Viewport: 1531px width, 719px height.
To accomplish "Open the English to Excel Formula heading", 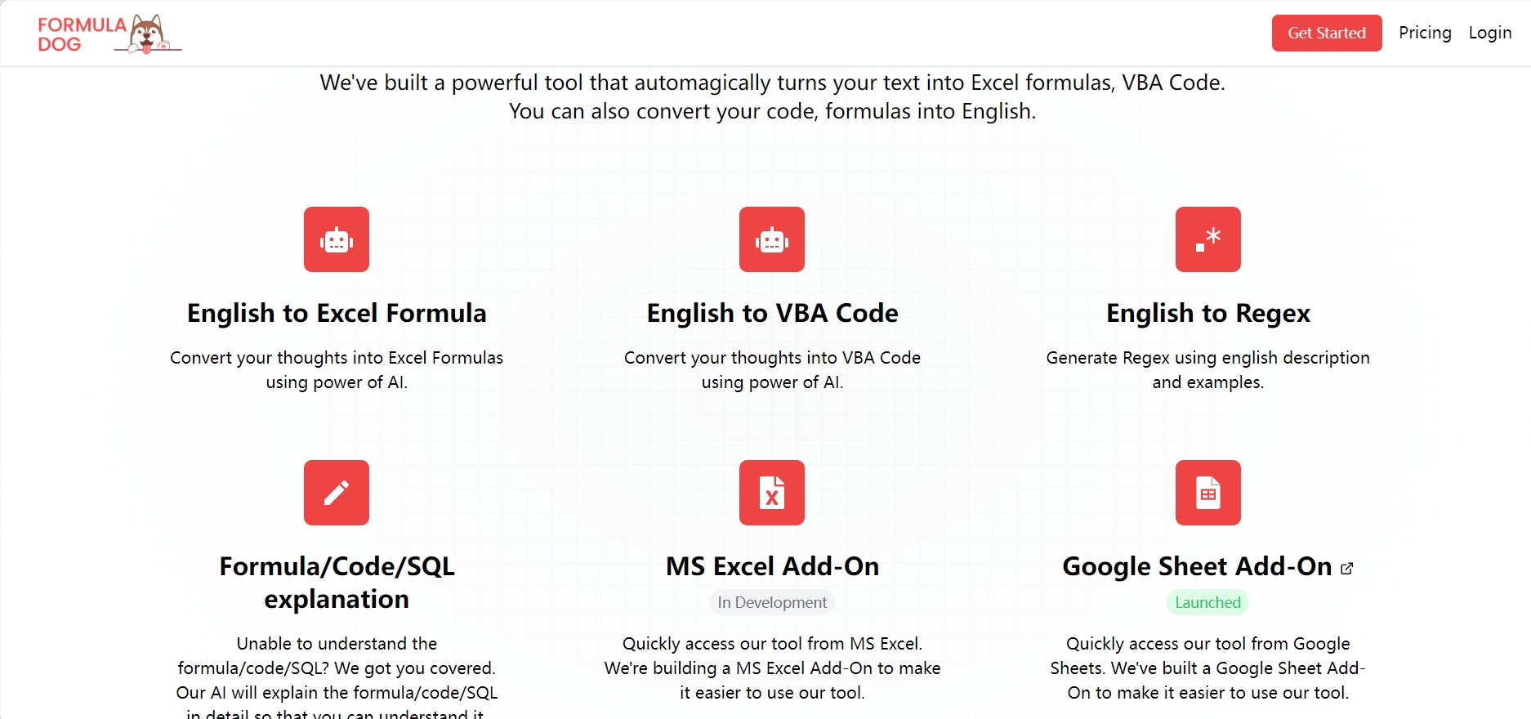I will (x=337, y=313).
